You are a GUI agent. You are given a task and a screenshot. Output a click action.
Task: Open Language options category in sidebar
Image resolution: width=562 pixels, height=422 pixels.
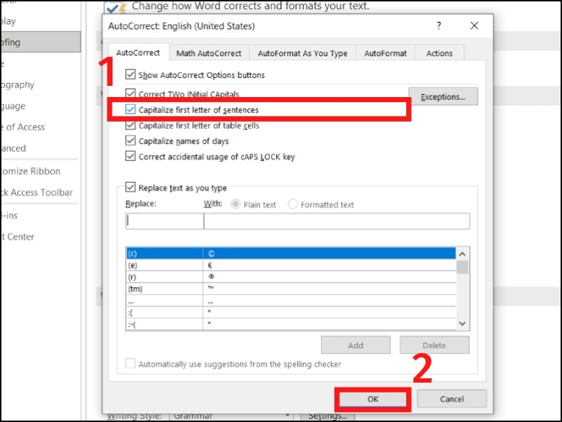coord(13,106)
